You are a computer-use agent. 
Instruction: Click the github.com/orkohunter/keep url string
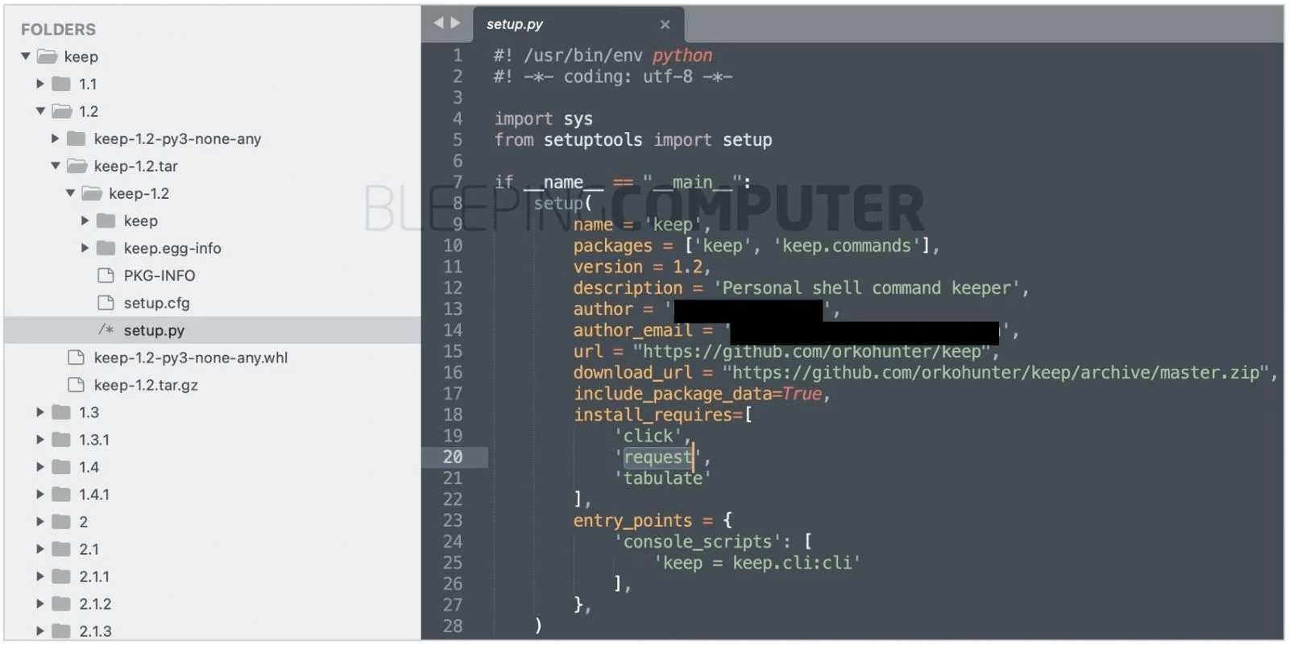[811, 351]
